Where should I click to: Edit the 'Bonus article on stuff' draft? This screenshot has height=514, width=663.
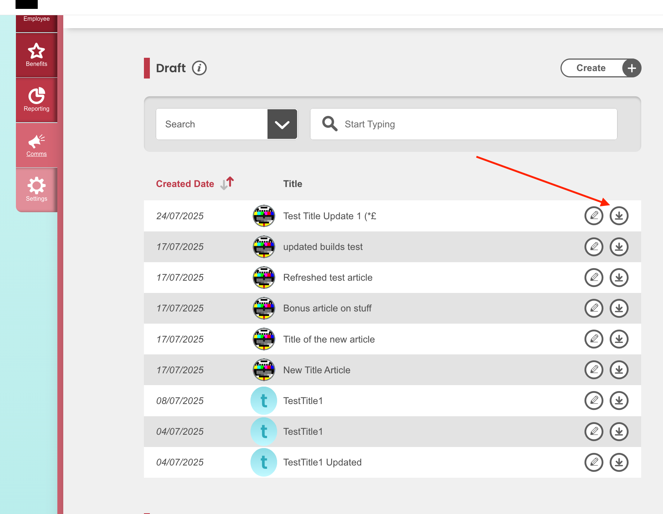coord(594,308)
